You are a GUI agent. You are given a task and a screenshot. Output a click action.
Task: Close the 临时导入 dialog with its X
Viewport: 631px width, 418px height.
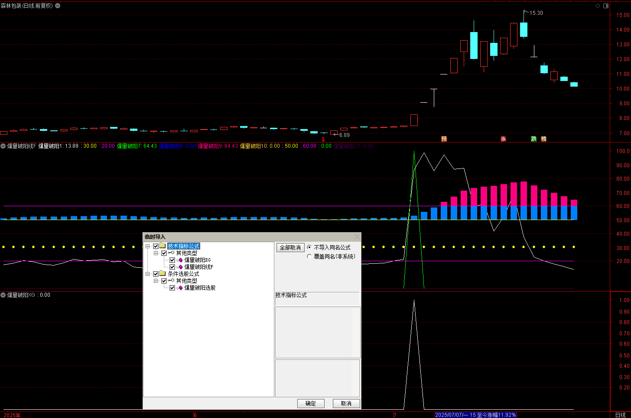click(x=357, y=237)
